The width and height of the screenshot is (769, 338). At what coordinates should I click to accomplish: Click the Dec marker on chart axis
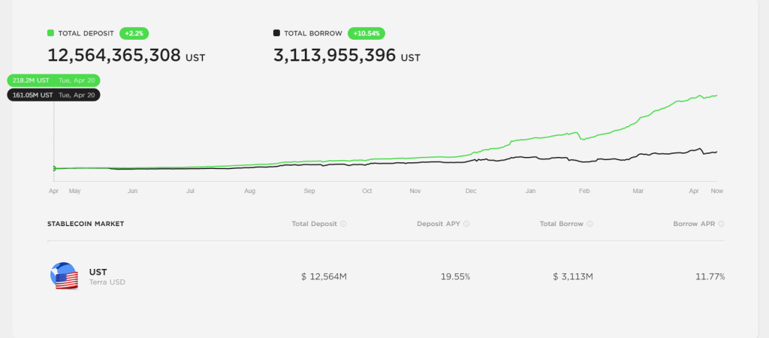471,191
